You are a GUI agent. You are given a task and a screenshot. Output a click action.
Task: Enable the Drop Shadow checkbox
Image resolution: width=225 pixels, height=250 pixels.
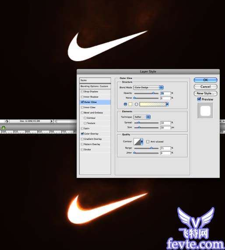pos(82,91)
